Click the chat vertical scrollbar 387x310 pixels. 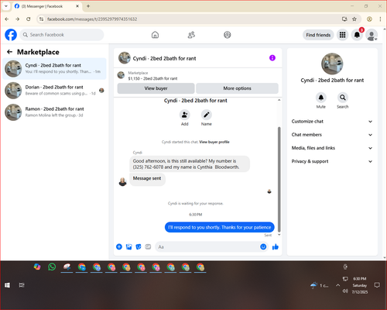(279, 180)
